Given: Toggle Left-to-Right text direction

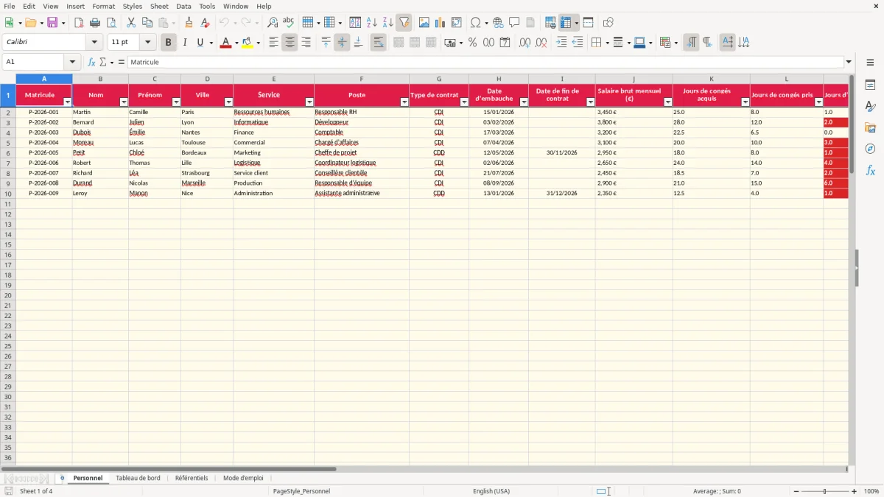Looking at the screenshot, I should pos(691,43).
